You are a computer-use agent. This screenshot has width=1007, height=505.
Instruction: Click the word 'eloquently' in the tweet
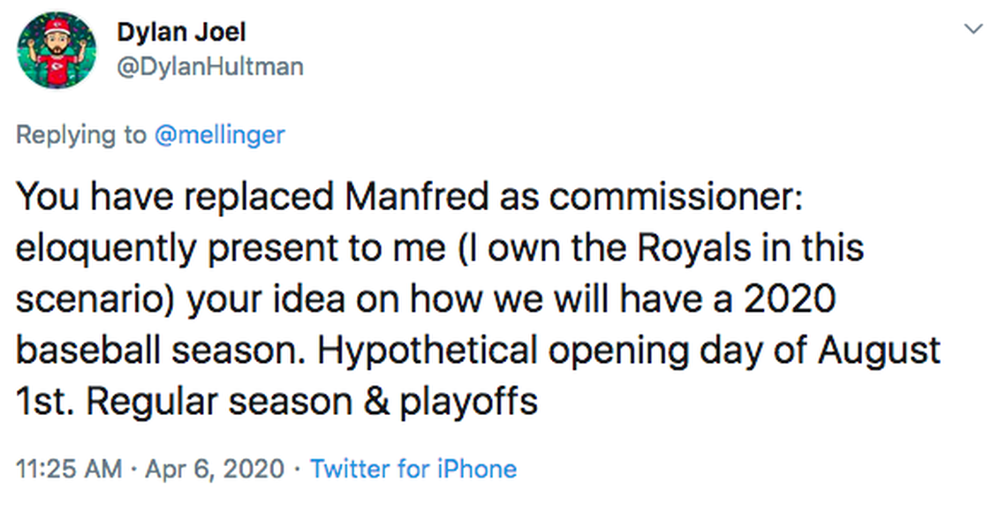point(106,248)
